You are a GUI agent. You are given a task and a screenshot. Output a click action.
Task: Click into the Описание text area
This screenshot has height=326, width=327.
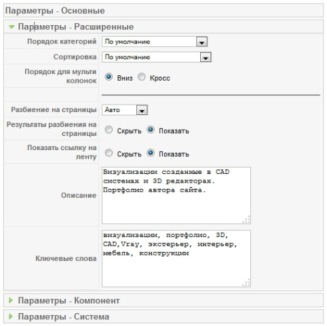[x=176, y=196]
